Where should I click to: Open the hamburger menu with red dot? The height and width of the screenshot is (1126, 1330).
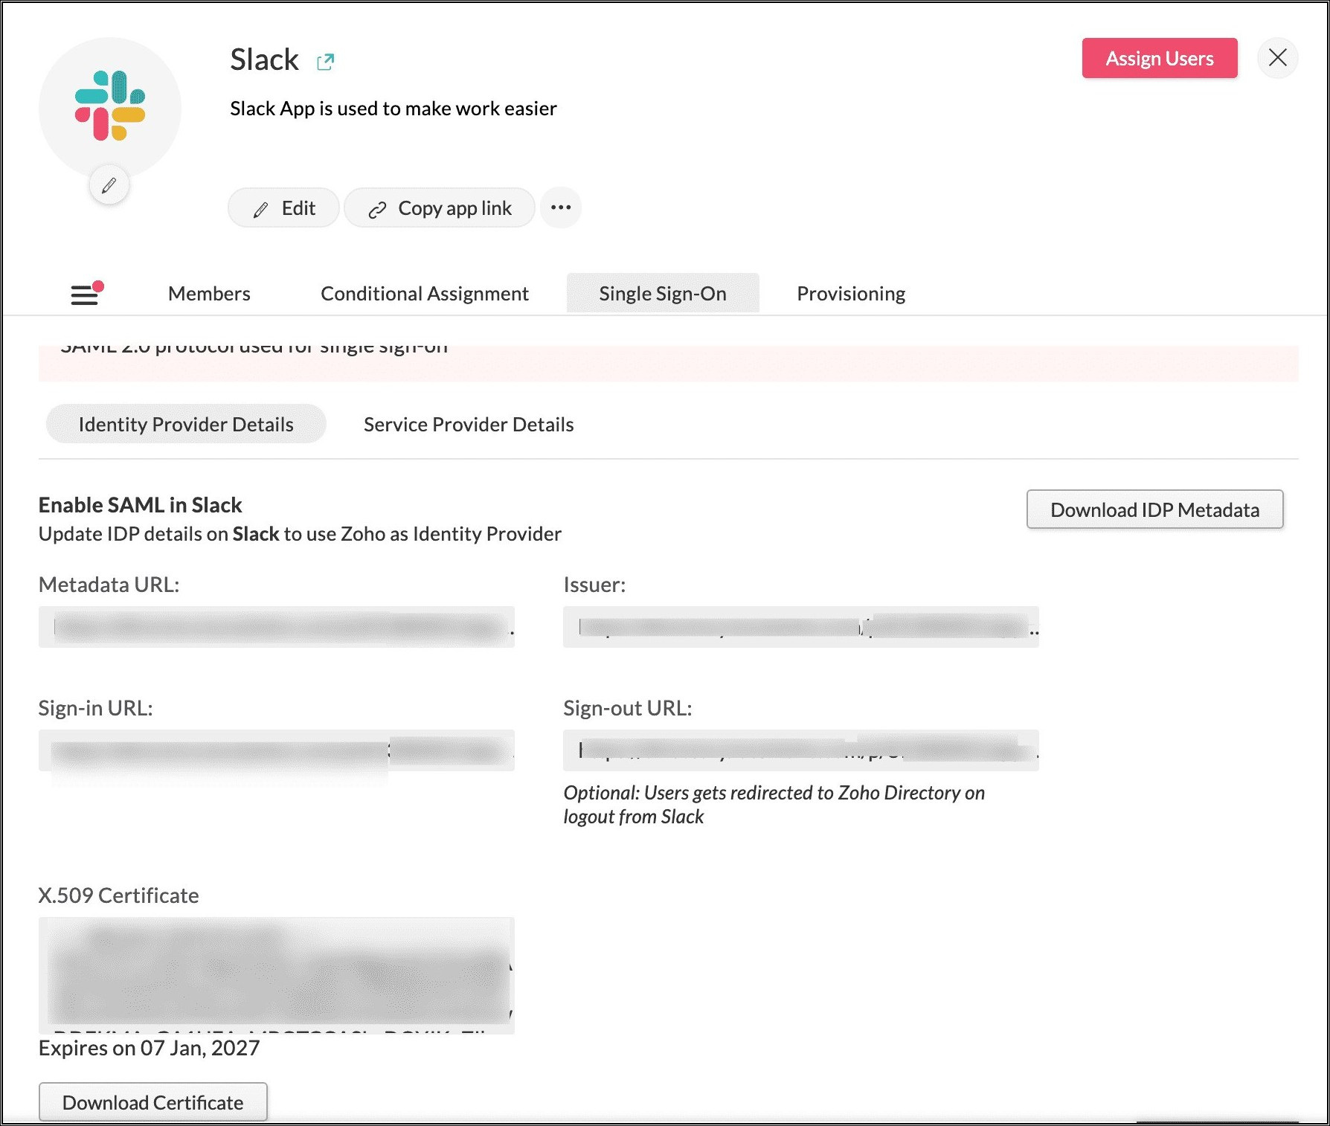click(x=86, y=294)
